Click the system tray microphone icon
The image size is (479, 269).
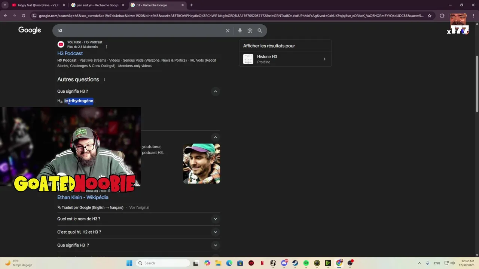pos(427,263)
